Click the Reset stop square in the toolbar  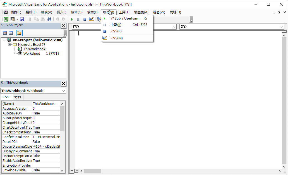[85, 19]
